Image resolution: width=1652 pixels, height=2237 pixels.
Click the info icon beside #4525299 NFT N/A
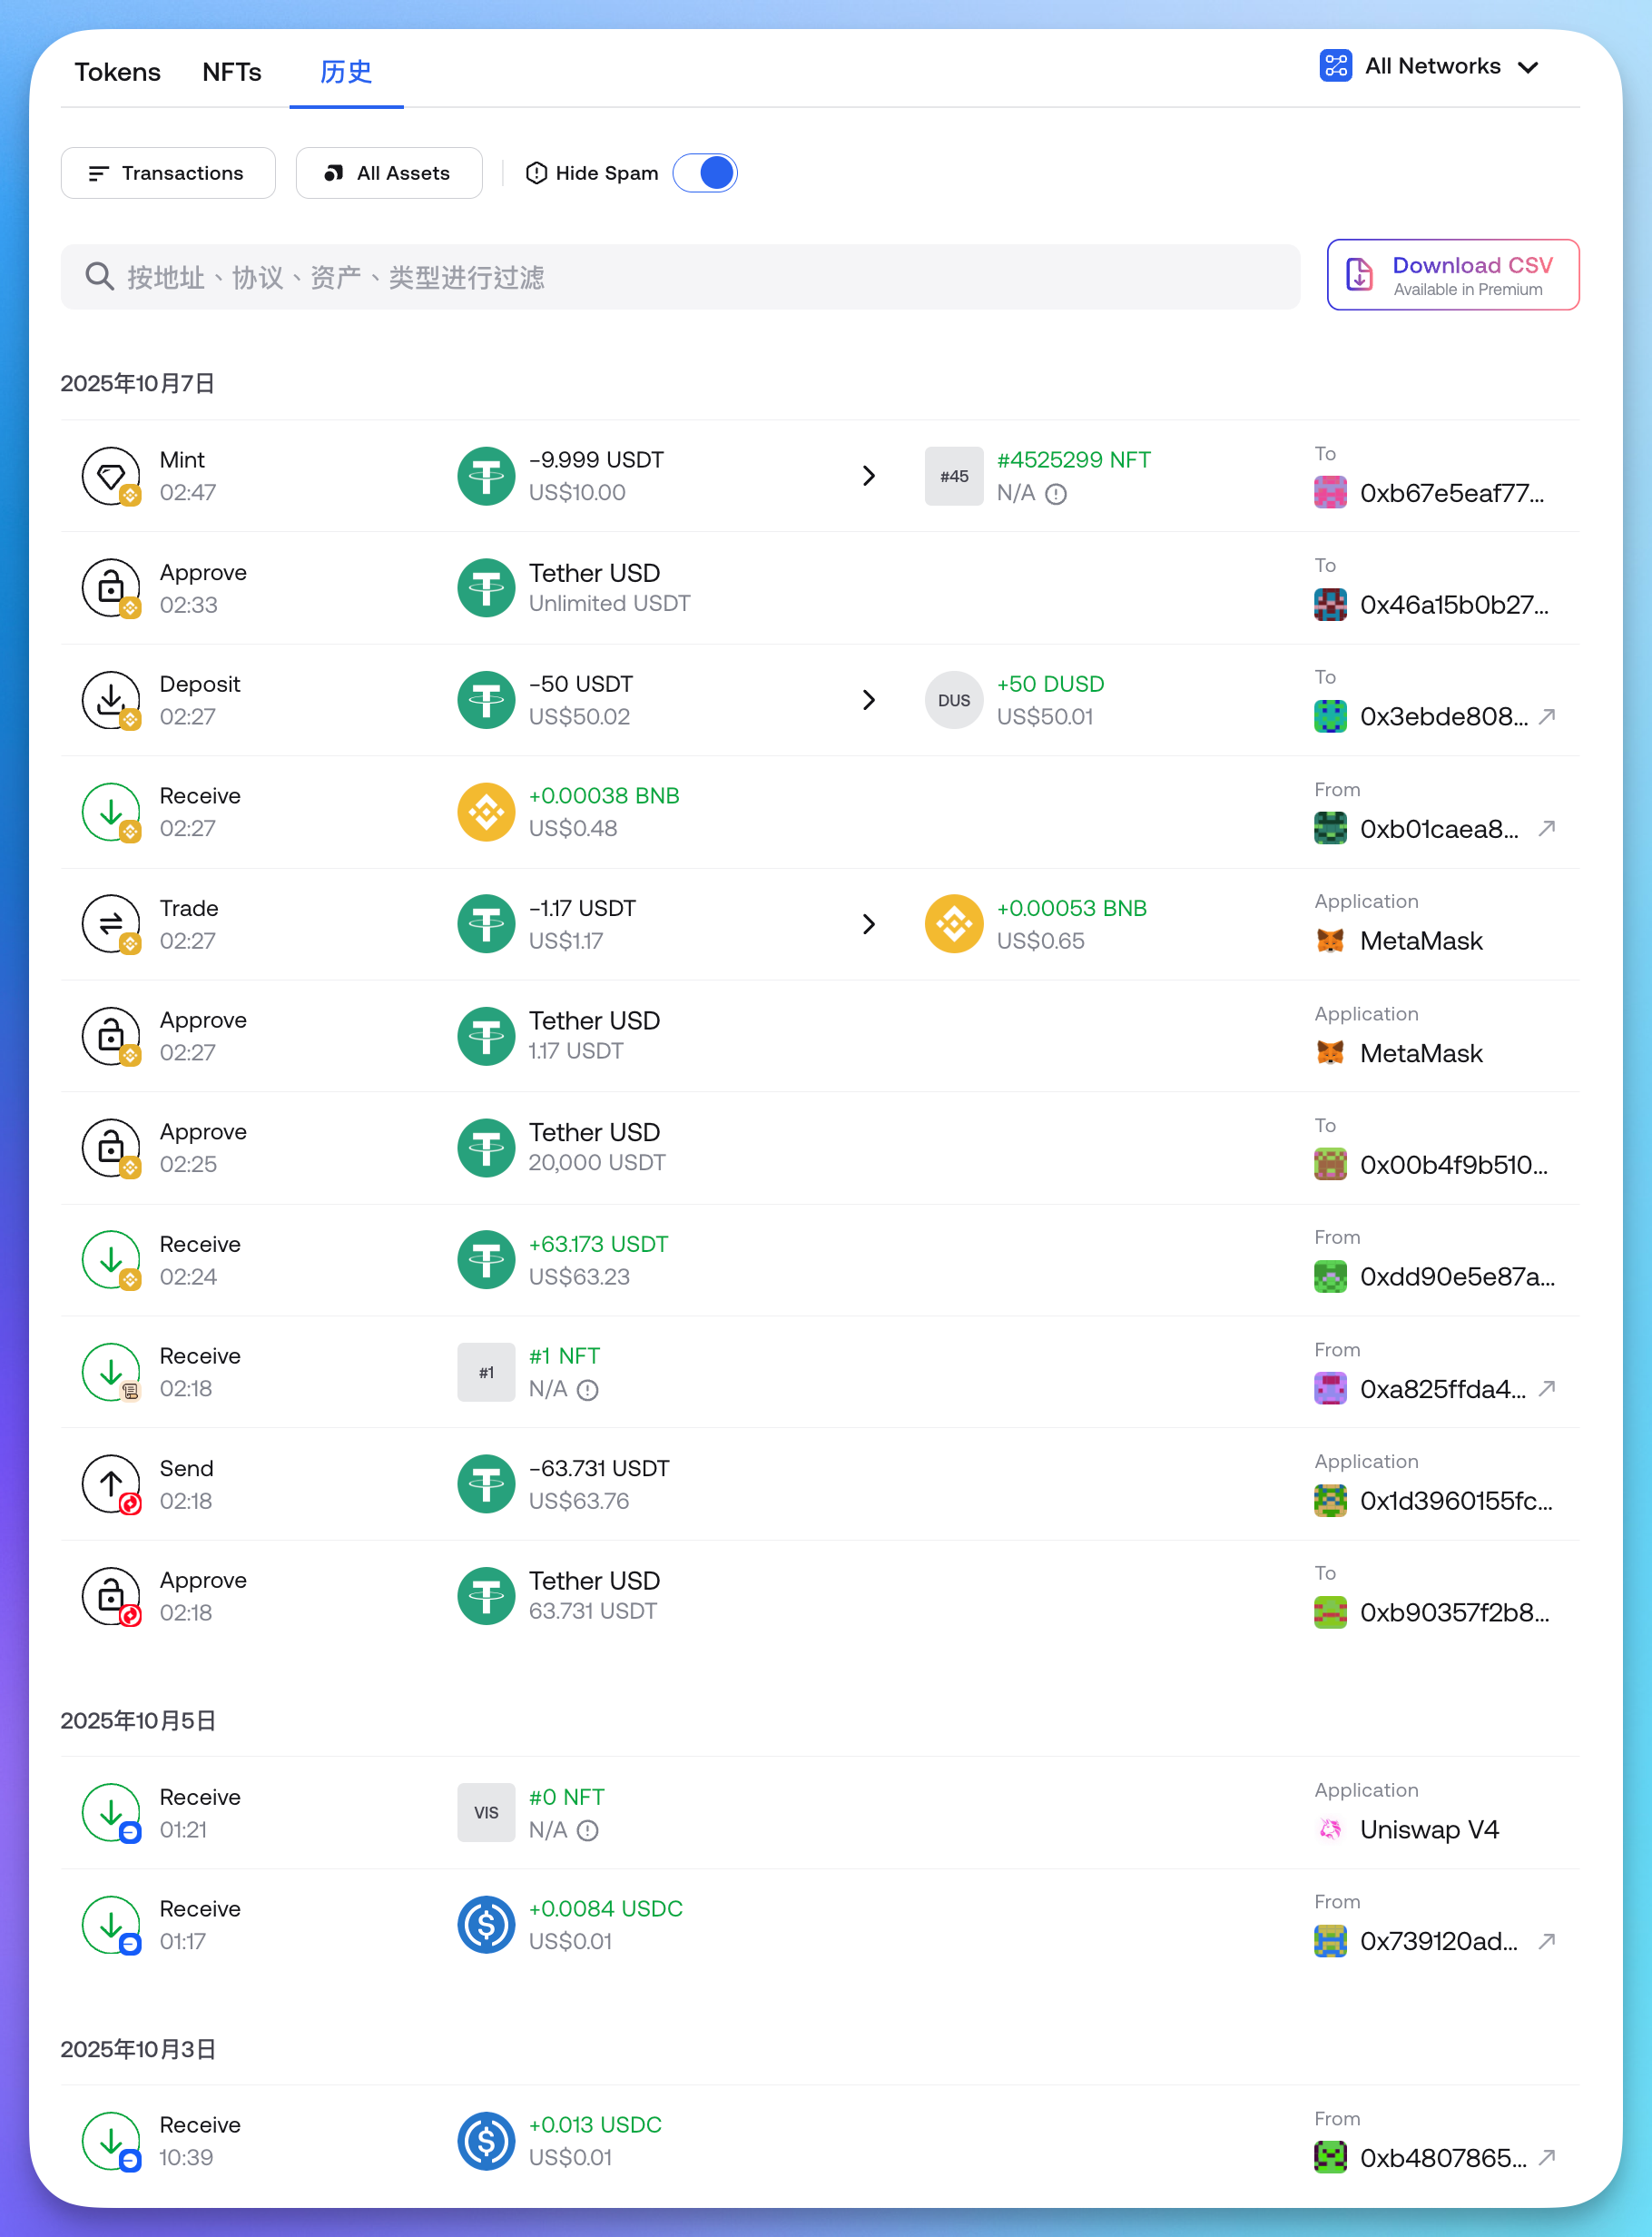(1056, 494)
